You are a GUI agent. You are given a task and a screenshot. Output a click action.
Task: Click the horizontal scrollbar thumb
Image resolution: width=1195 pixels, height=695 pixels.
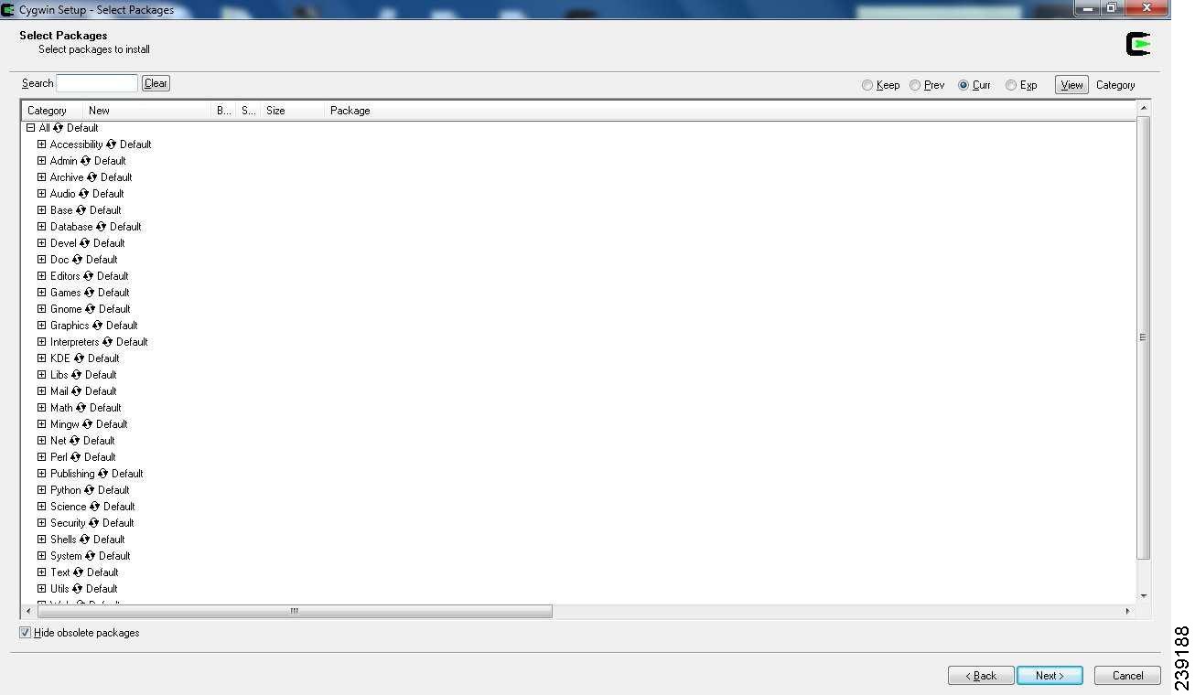pyautogui.click(x=293, y=611)
